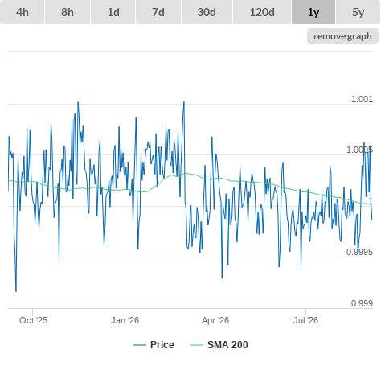Click the 0.9995 y-axis label
This screenshot has width=381, height=366.
pos(359,252)
